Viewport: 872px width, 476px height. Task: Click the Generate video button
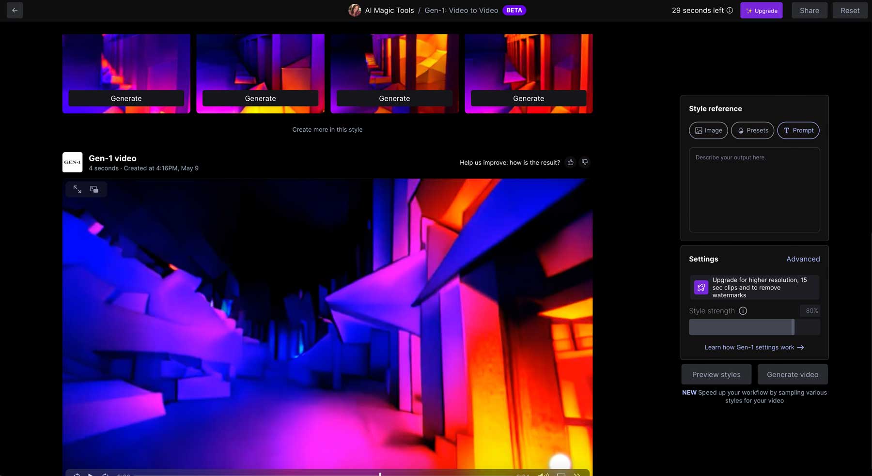[792, 374]
